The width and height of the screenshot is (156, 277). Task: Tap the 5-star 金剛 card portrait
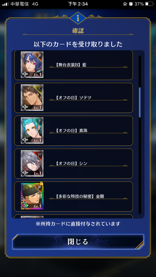click(x=32, y=196)
